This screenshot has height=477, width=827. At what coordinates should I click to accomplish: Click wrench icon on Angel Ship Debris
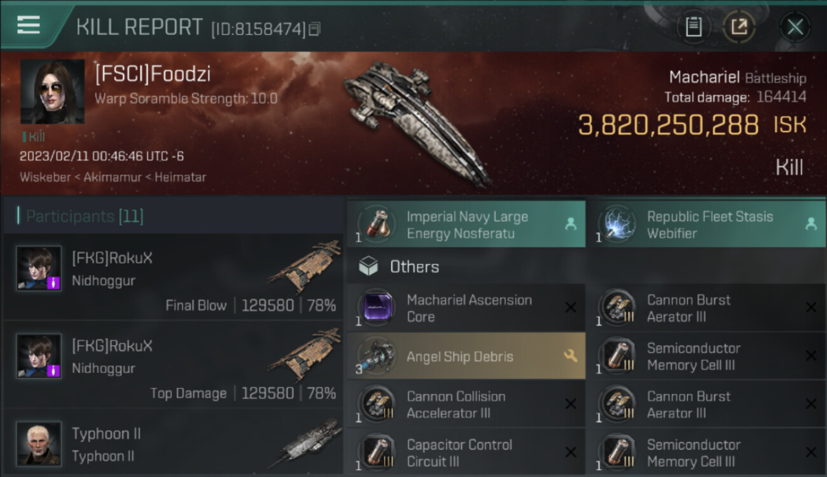tap(571, 356)
